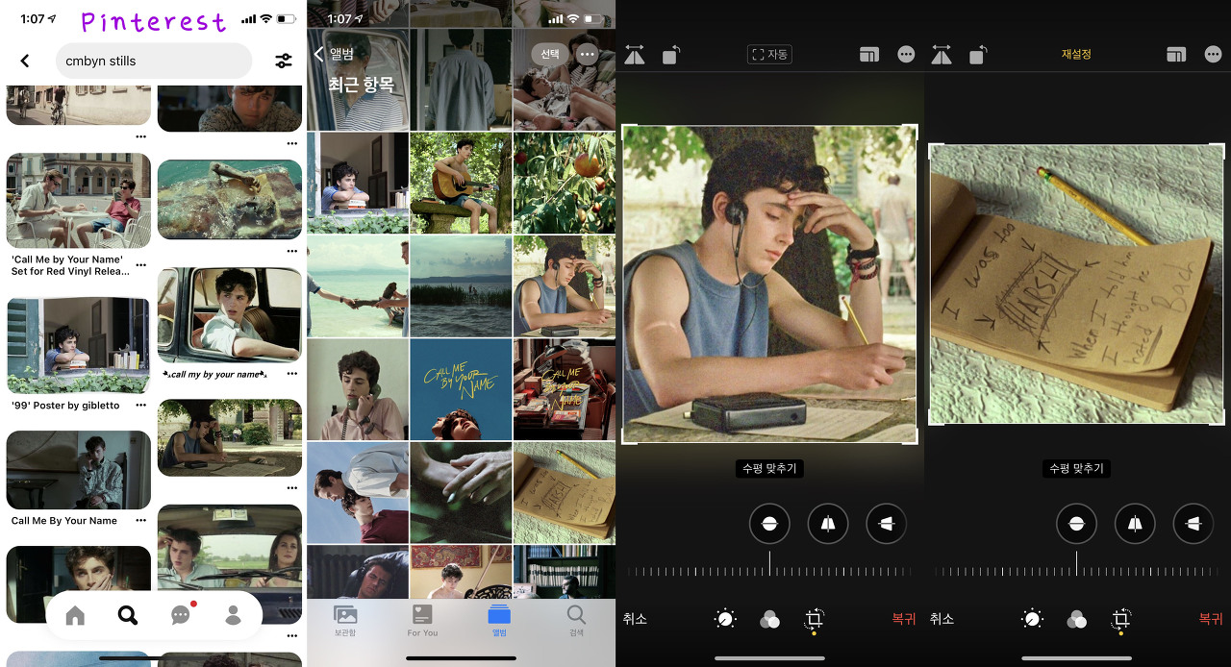Click straighten angle slider in headphones photo editor
Image resolution: width=1231 pixels, height=667 pixels.
point(769,571)
